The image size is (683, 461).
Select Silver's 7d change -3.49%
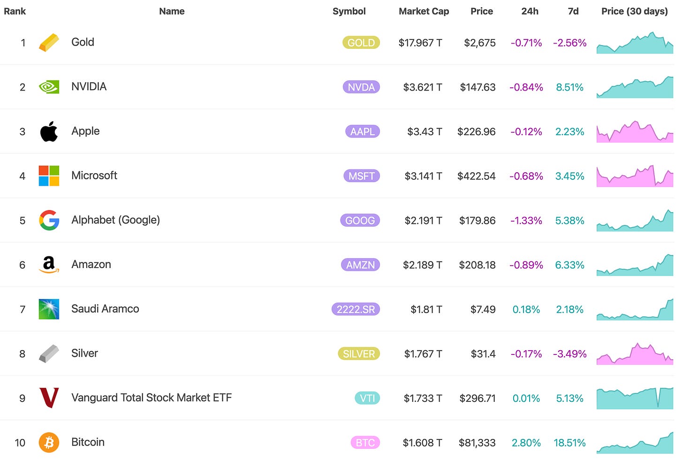click(569, 354)
